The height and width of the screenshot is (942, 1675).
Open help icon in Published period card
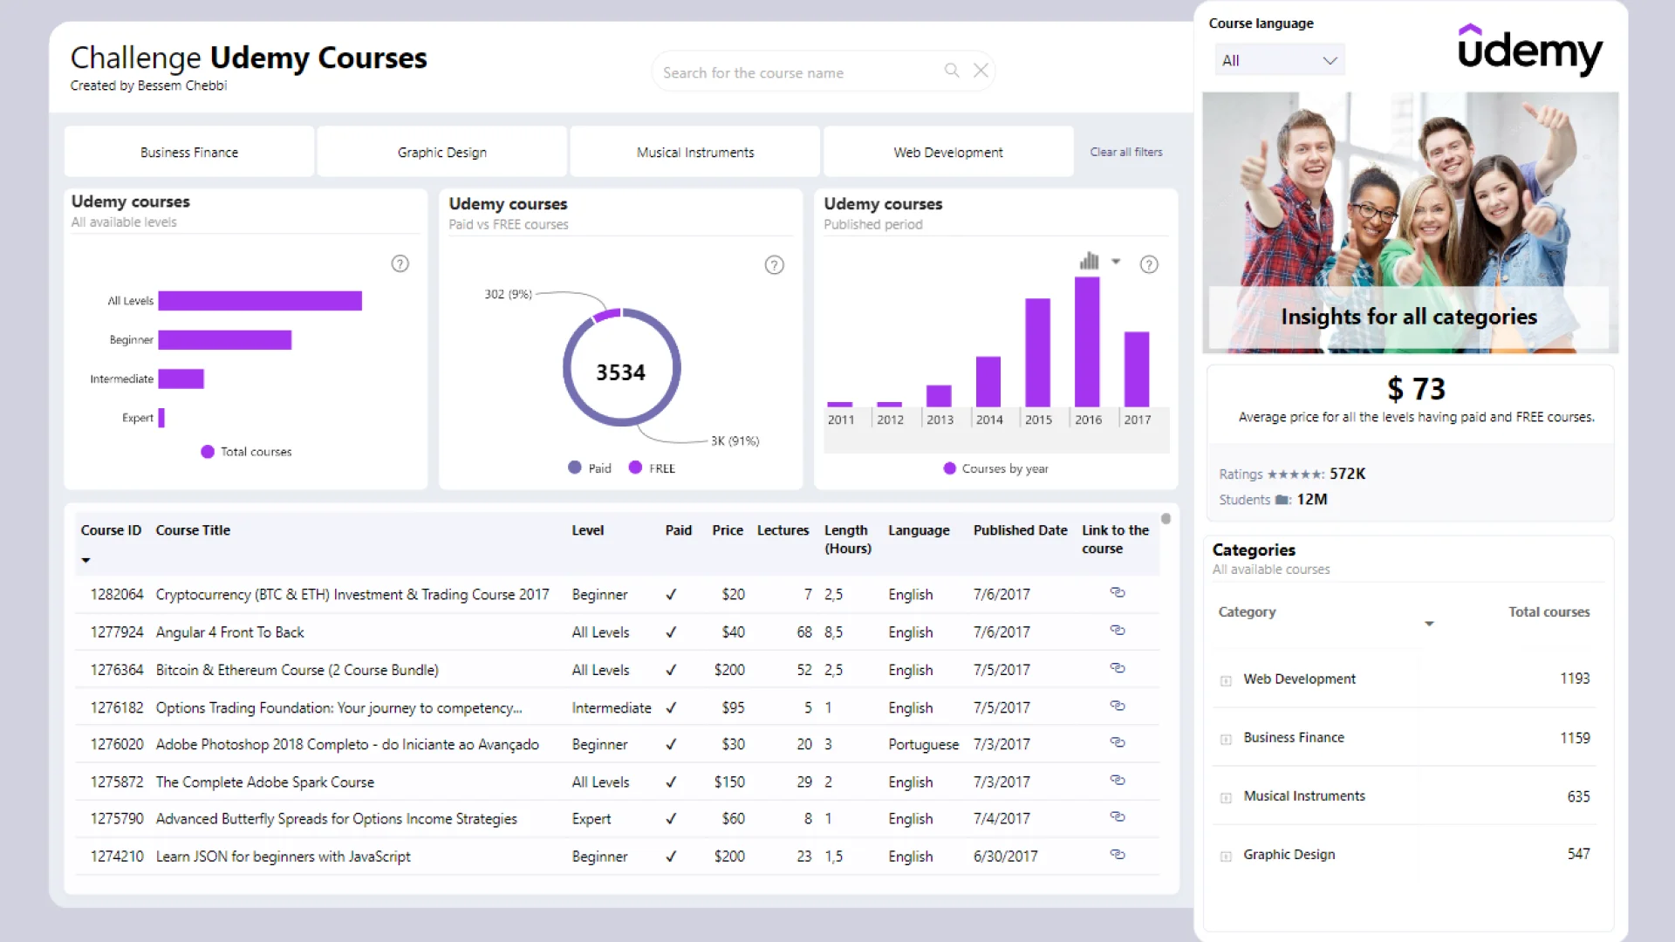[1149, 264]
